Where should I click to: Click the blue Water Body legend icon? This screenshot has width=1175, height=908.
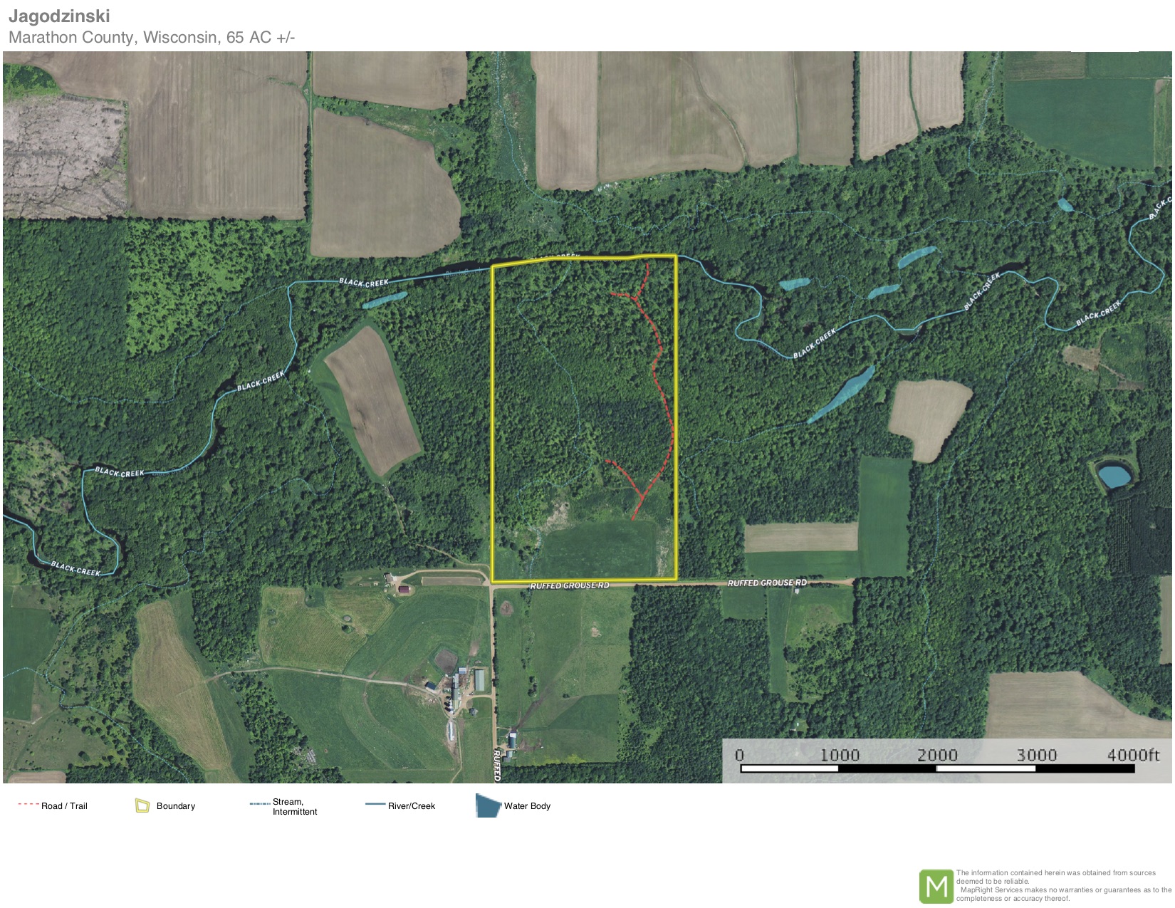click(x=487, y=806)
